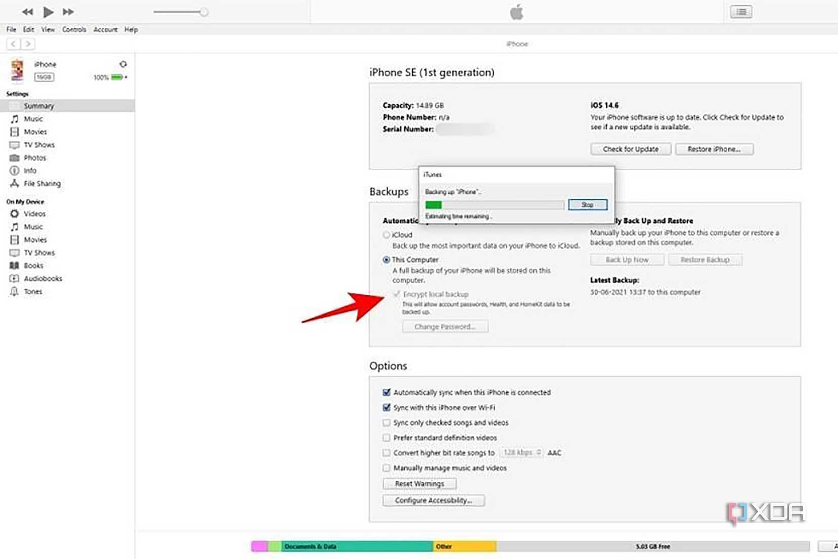
Task: Click the Configure Accessibility button
Action: (433, 501)
